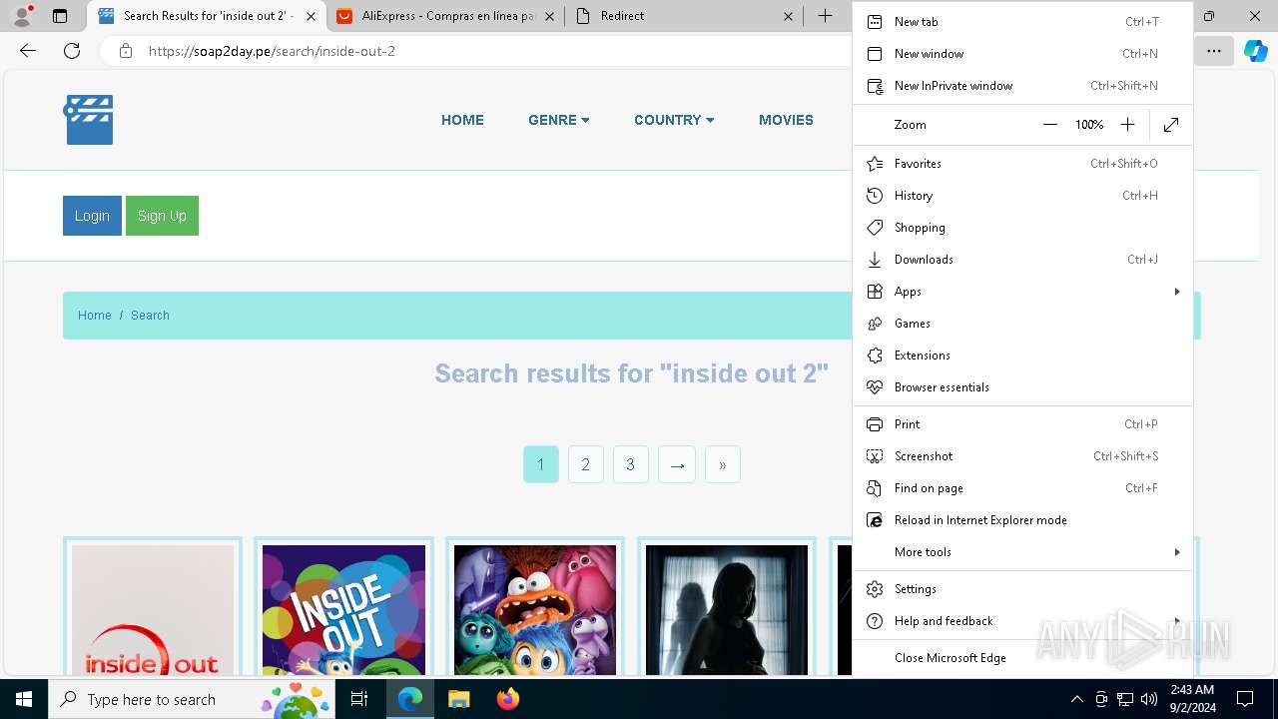Select pagination page 1
Screen dimensions: 1278x719
[541, 464]
